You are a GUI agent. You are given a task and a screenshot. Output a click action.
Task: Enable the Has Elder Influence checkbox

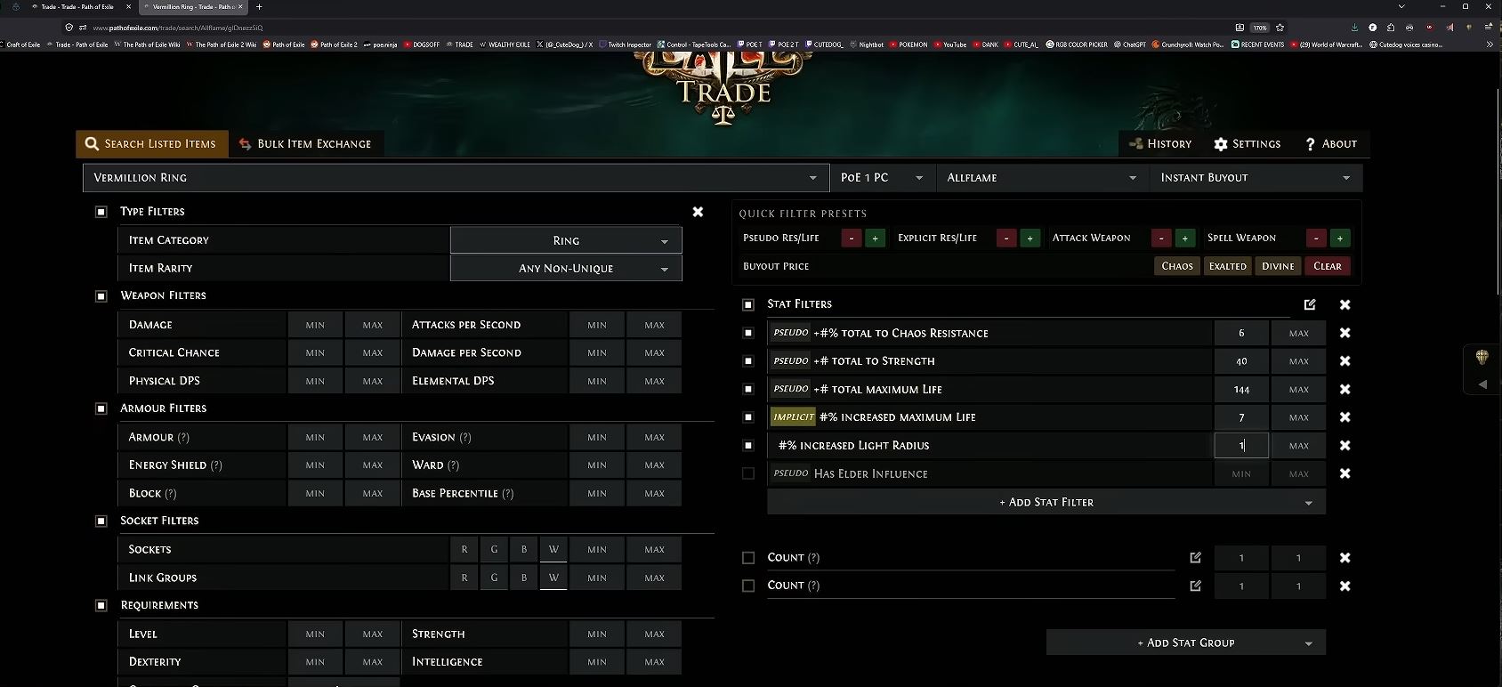tap(748, 473)
